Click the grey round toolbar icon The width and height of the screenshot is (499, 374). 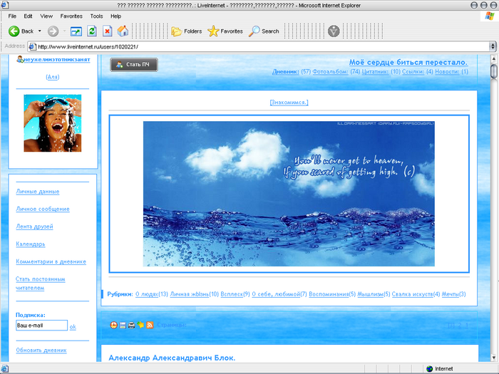coord(334,31)
